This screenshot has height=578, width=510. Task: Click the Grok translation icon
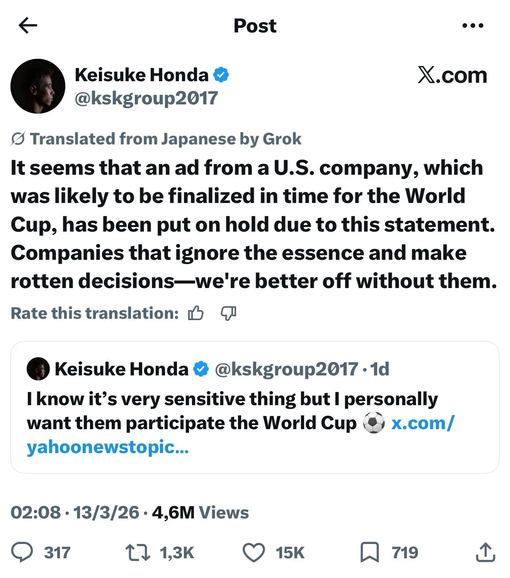pos(17,138)
